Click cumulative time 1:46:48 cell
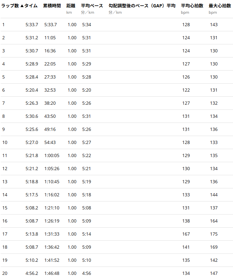 tap(52, 273)
